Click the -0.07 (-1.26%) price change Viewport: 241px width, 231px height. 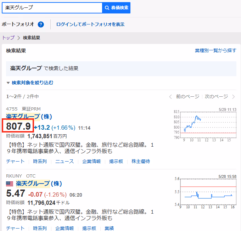[47, 195]
